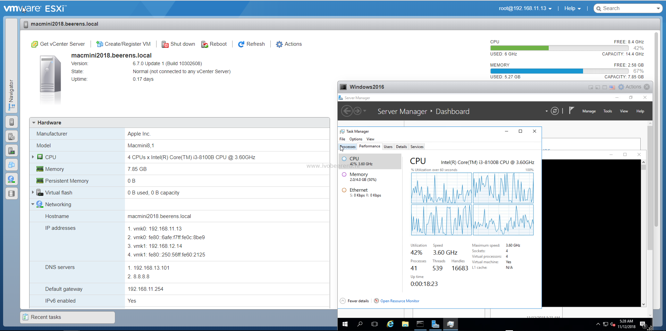Open the Networking sidebar icon with the globe

(11, 179)
